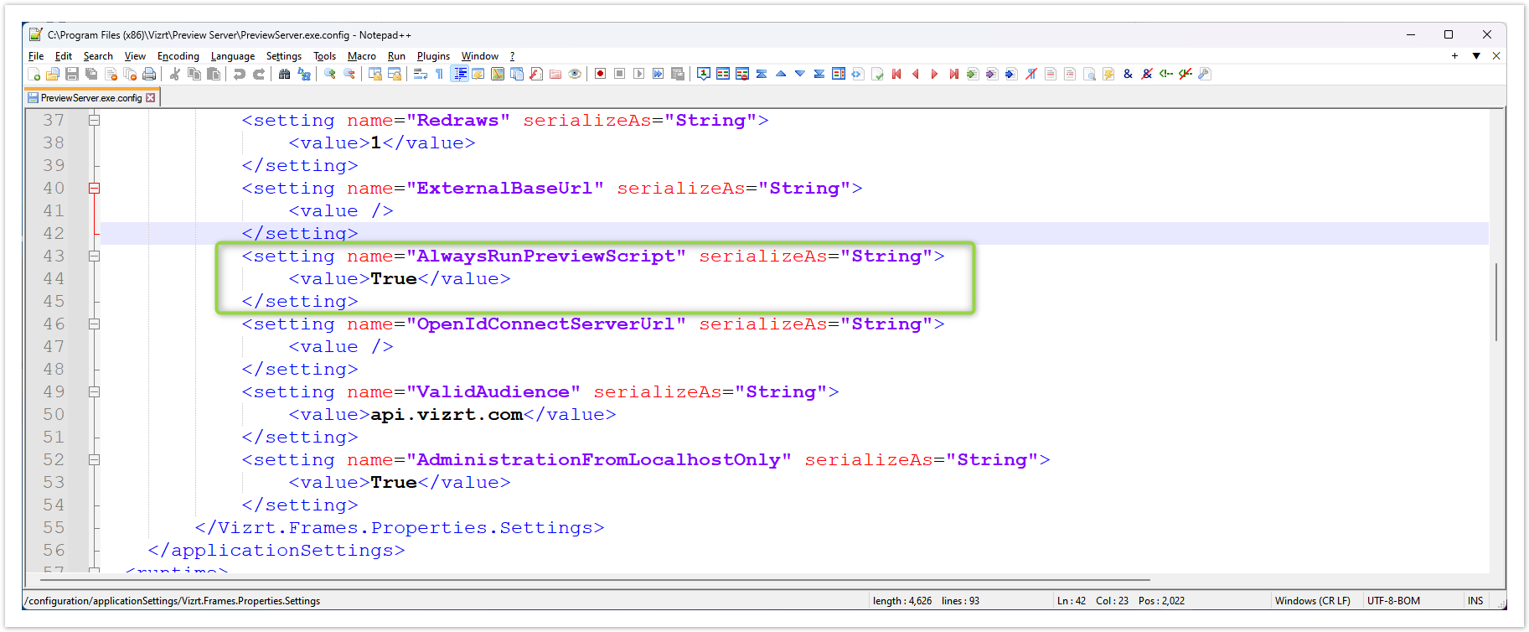Viewport: 1529px width, 632px height.
Task: Click the Paste clipboard icon
Action: click(x=214, y=75)
